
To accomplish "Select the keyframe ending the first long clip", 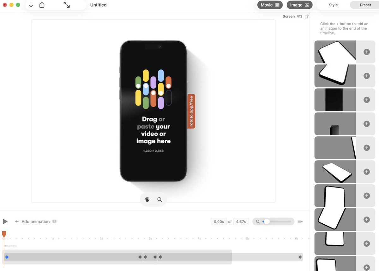I will 140,257.
